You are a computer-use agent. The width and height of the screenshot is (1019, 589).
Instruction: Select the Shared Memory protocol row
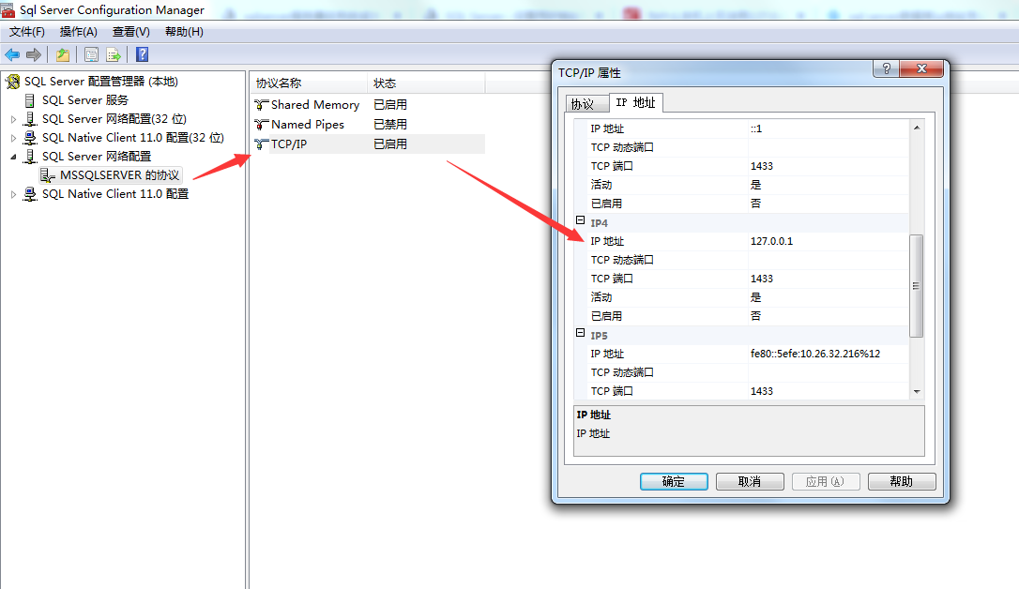coord(368,104)
